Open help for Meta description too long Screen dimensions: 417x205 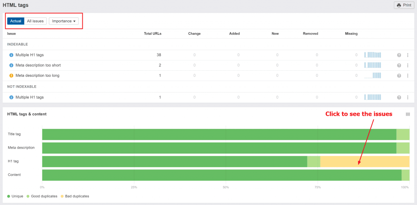point(399,76)
